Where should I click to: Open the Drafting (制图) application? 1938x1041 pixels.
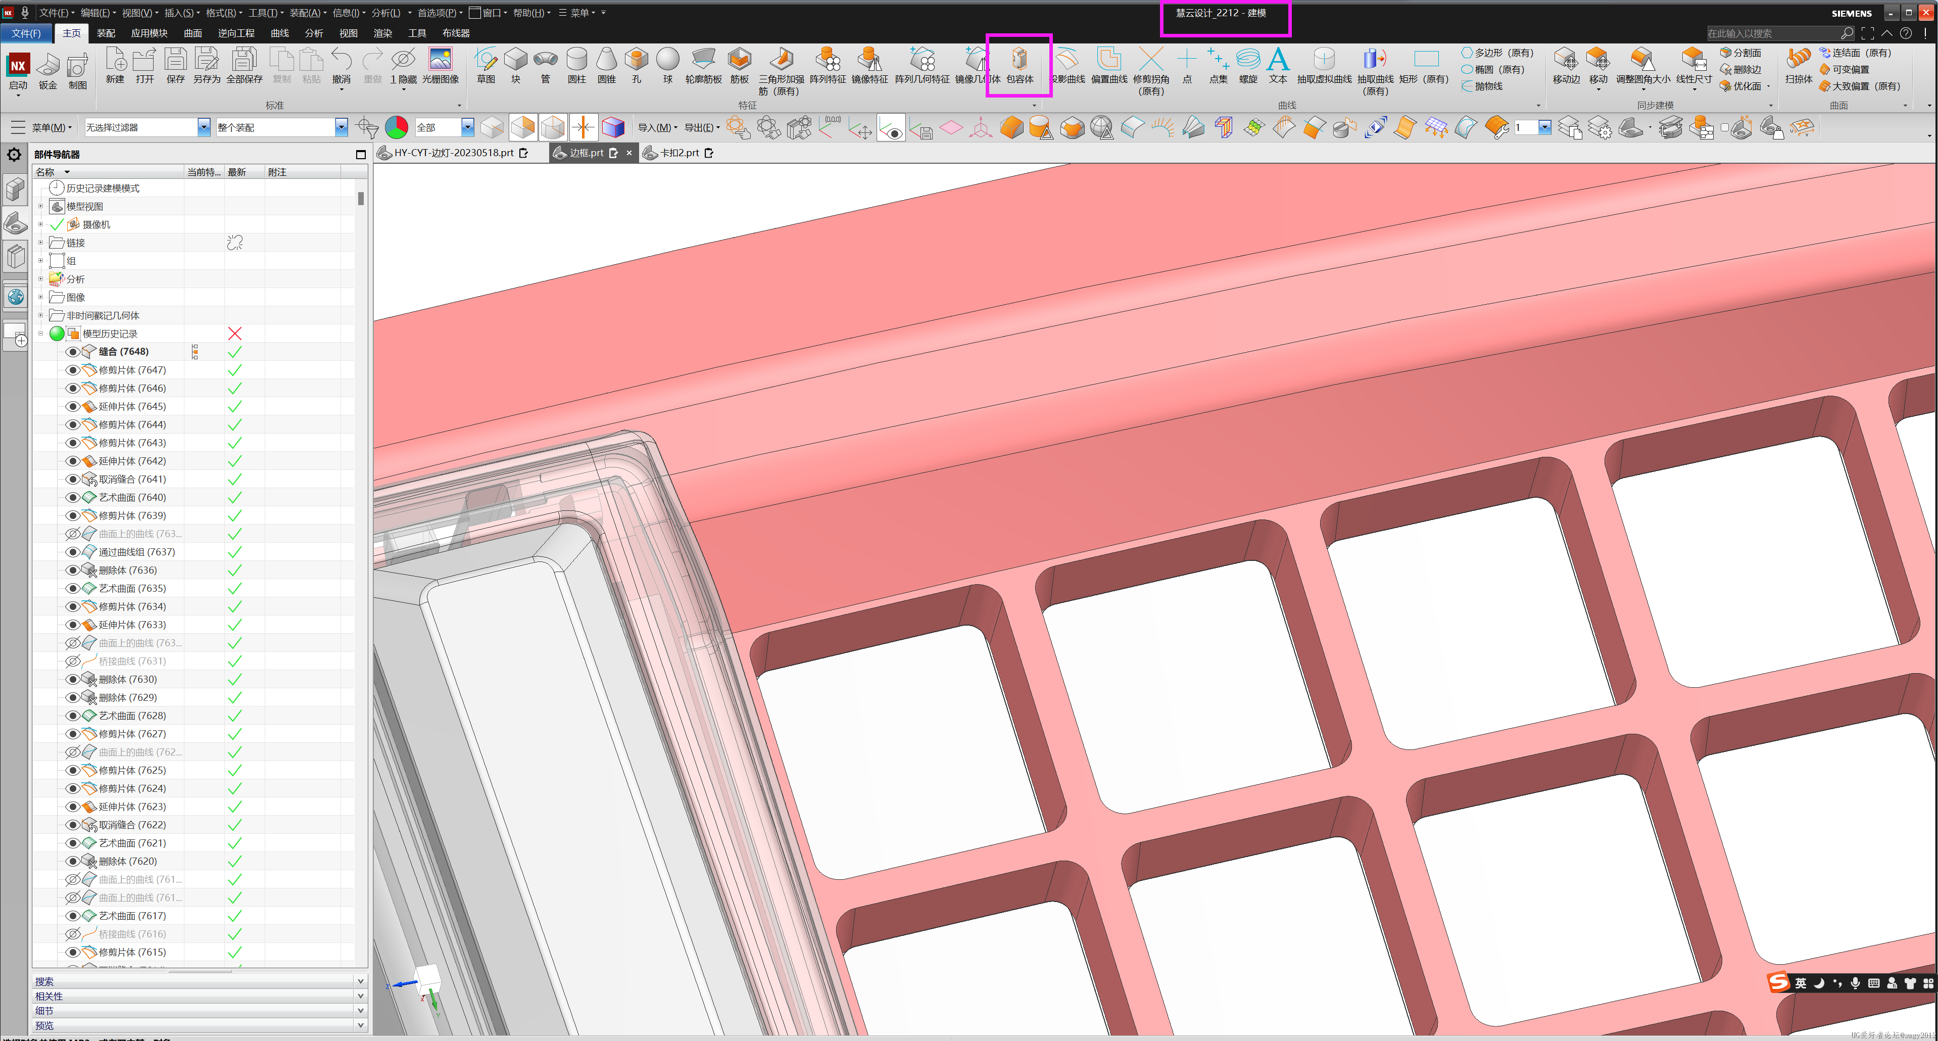(x=77, y=72)
